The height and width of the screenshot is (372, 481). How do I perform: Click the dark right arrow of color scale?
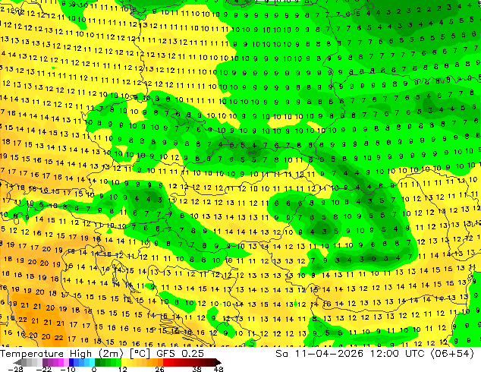coord(218,362)
